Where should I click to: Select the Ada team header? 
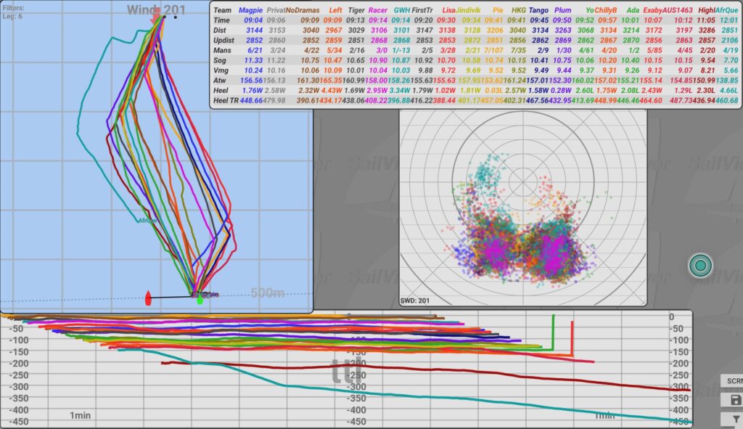tap(633, 10)
